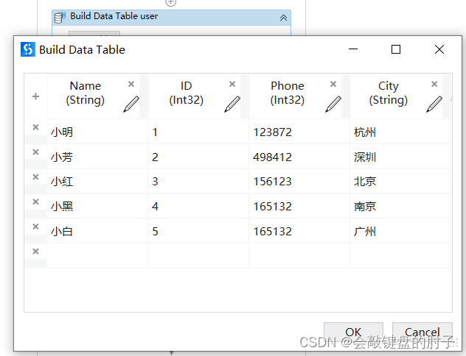Click the ID cell with value 3
The width and height of the screenshot is (466, 356).
tap(198, 182)
